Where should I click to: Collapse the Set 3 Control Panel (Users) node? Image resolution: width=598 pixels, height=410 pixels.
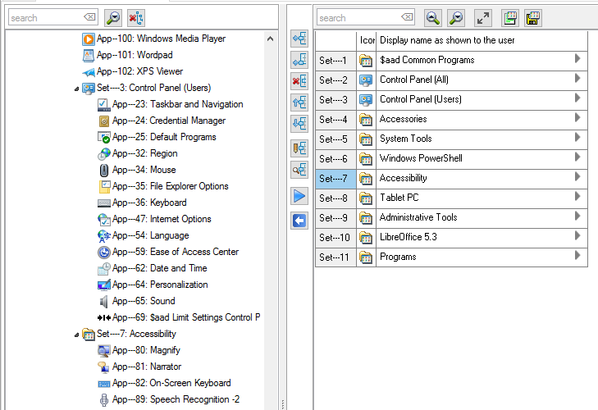click(x=76, y=89)
